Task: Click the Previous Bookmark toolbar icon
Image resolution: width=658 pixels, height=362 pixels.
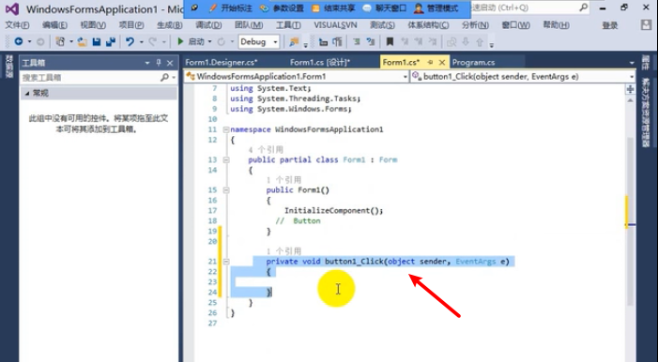Action: pyautogui.click(x=405, y=41)
